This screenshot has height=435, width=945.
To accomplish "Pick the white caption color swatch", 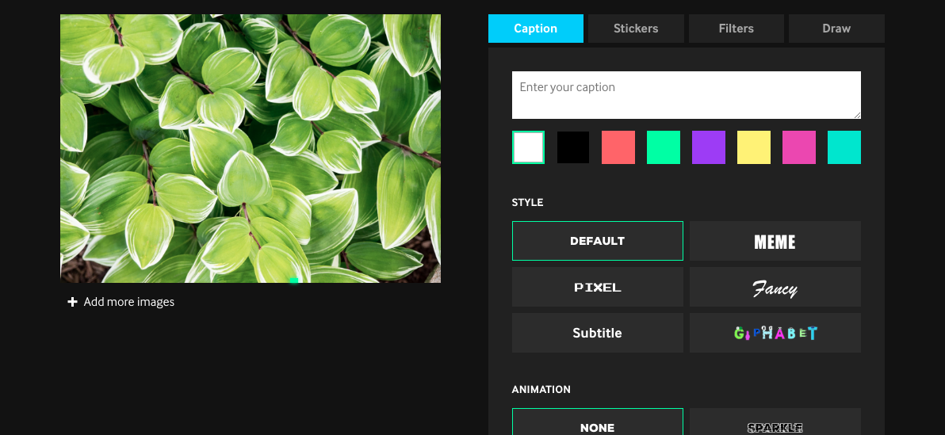I will click(x=528, y=147).
